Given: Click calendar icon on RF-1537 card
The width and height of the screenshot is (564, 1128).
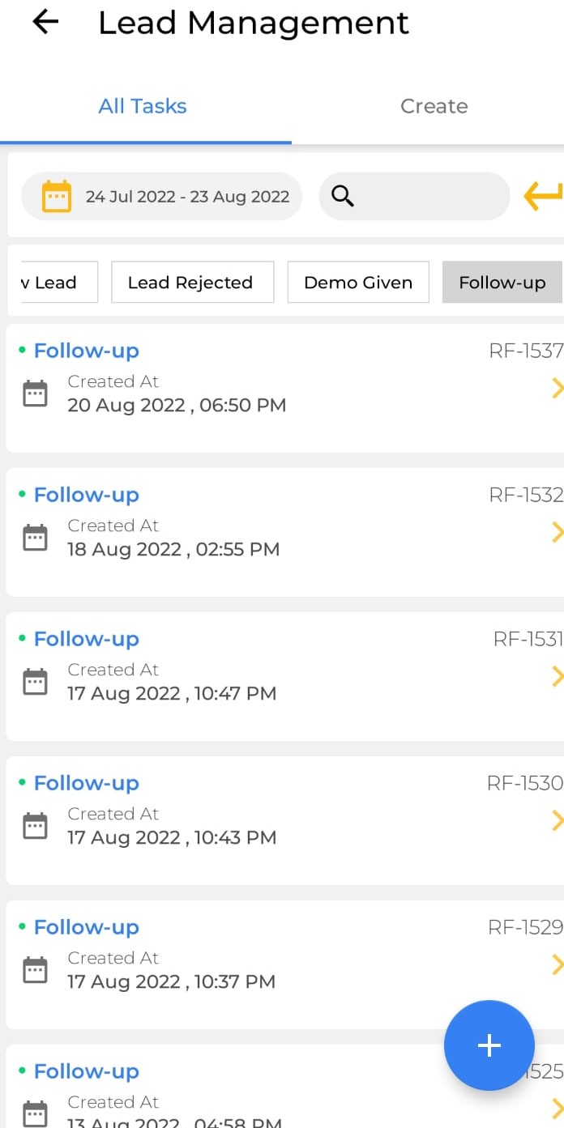Looking at the screenshot, I should pyautogui.click(x=35, y=394).
